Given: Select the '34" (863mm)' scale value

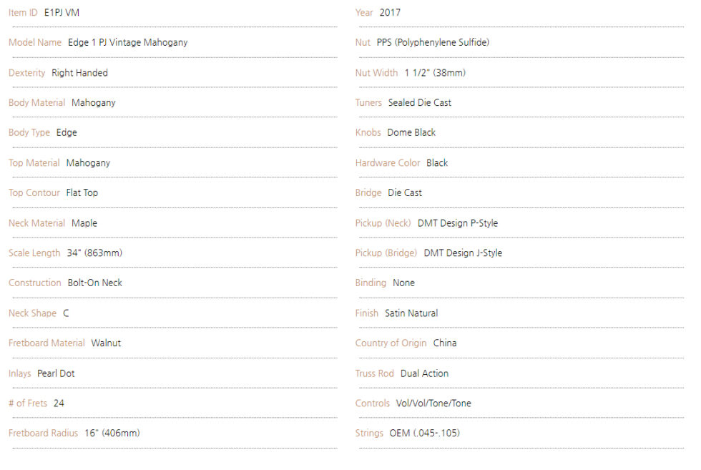Looking at the screenshot, I should click(x=94, y=253).
